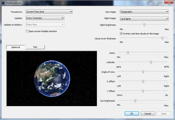175x120 pixels.
Task: Open the Focused on dropdown
Action: point(49,12)
